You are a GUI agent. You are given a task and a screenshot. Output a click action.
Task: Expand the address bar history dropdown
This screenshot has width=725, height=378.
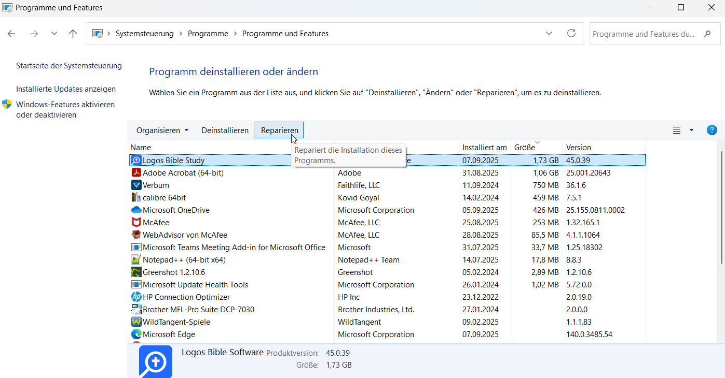[549, 33]
